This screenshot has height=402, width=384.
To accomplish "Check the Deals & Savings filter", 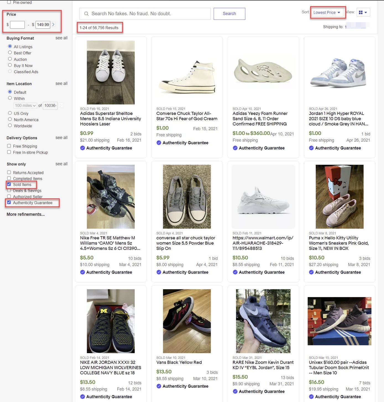I will click(x=9, y=190).
